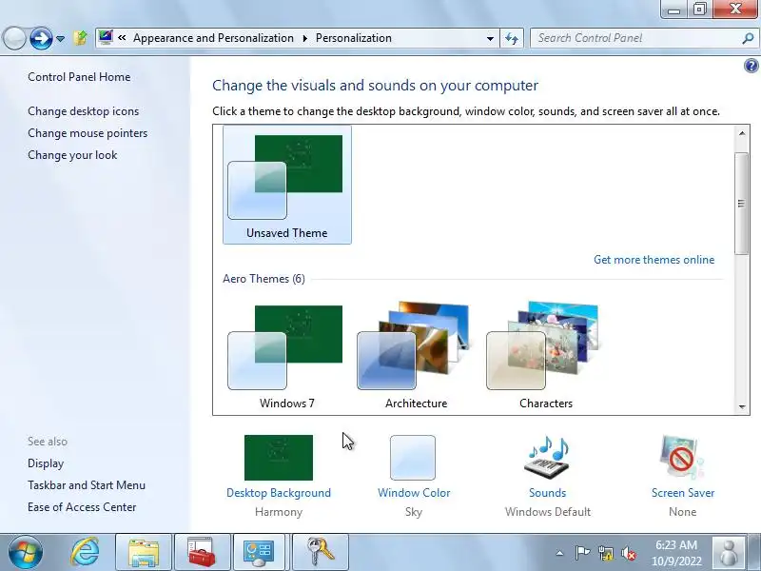The image size is (761, 571).
Task: Click the Aero Themes (6) heading
Action: pos(263,279)
